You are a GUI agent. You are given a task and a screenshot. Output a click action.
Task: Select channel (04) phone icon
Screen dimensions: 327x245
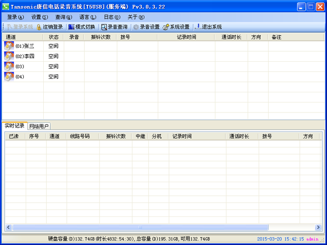pyautogui.click(x=9, y=76)
